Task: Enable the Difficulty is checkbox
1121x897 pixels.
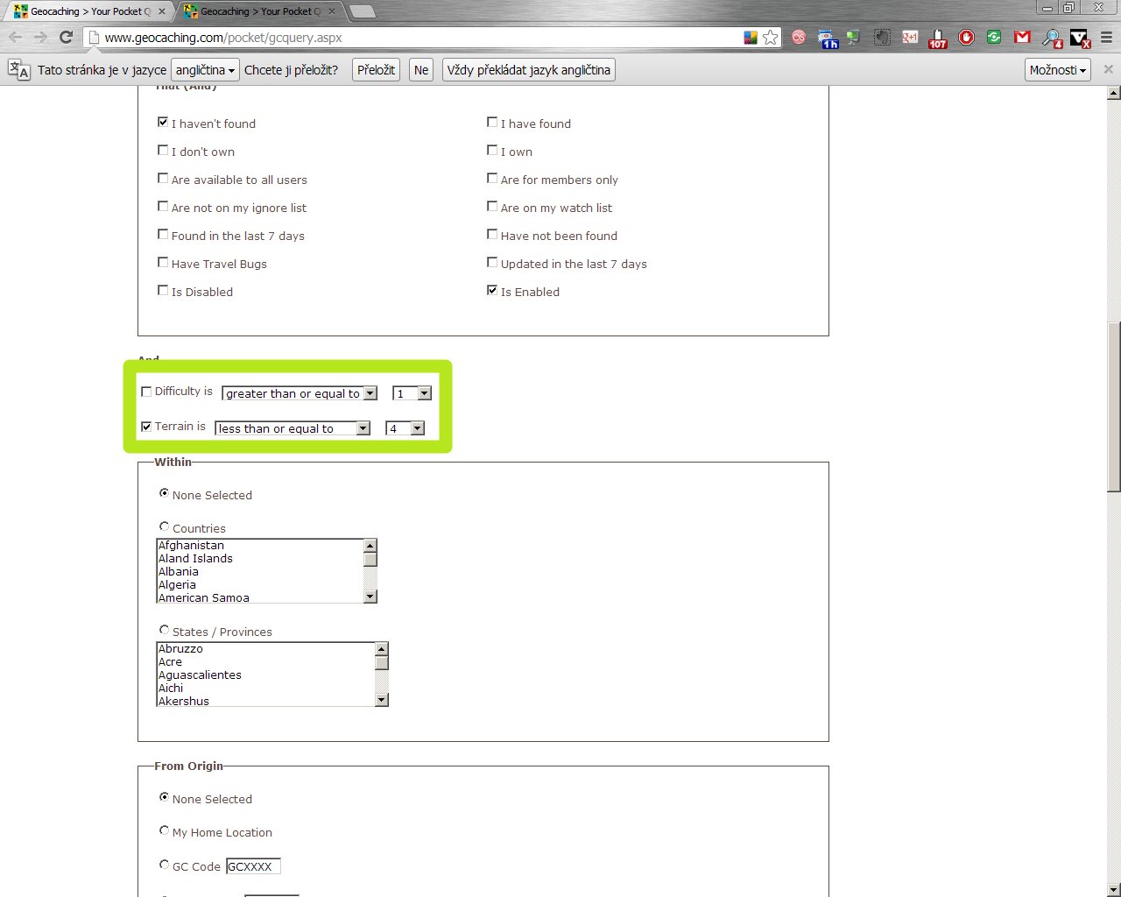Action: tap(146, 392)
